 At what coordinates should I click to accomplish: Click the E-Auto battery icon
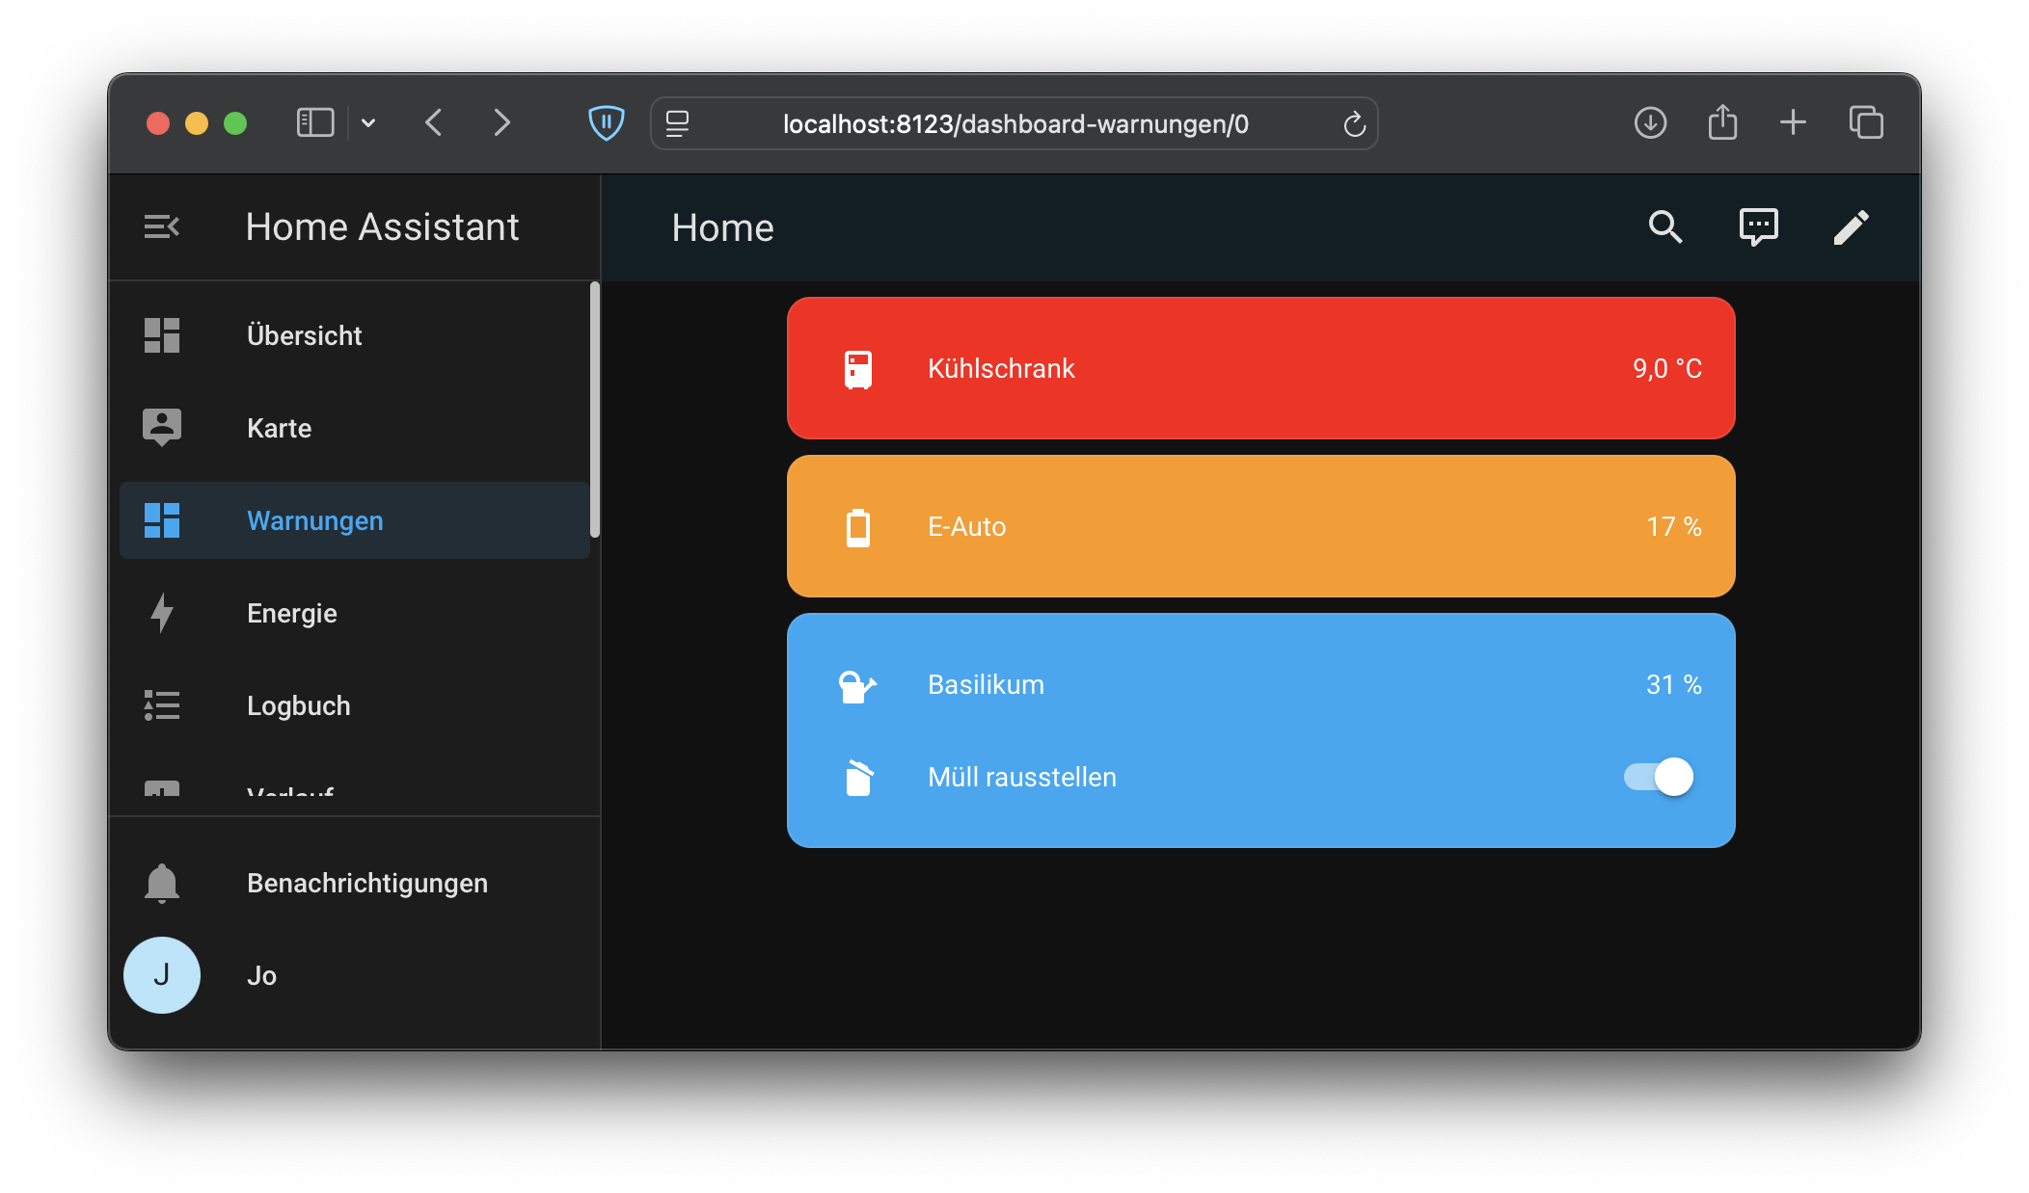click(x=857, y=527)
